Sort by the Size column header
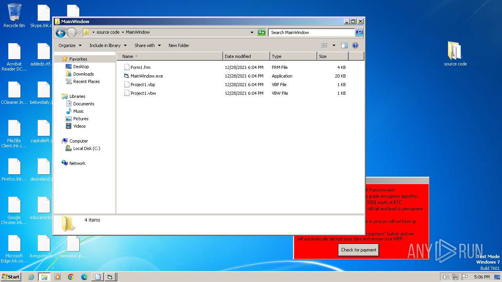Screen dimensions: 502x282 tap(333, 56)
